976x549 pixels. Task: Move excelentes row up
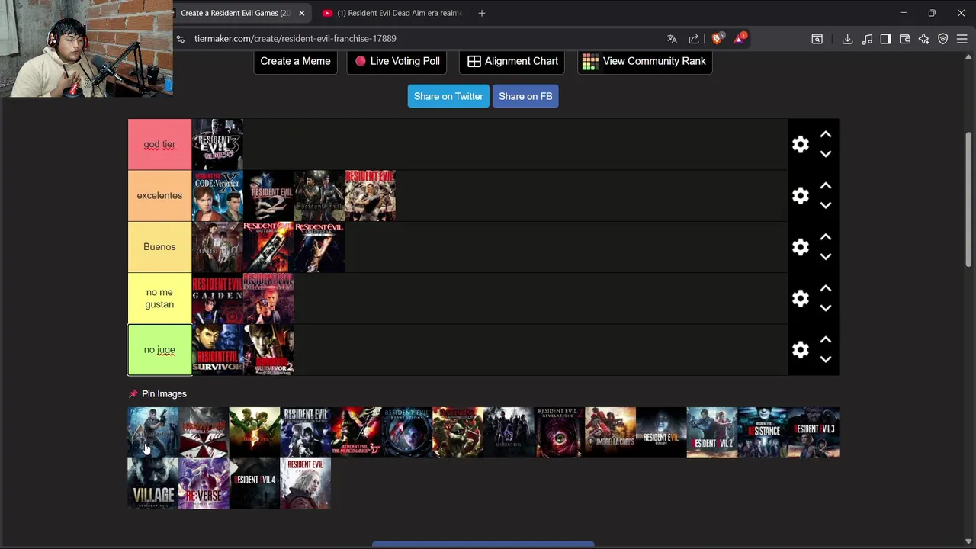[x=826, y=185]
